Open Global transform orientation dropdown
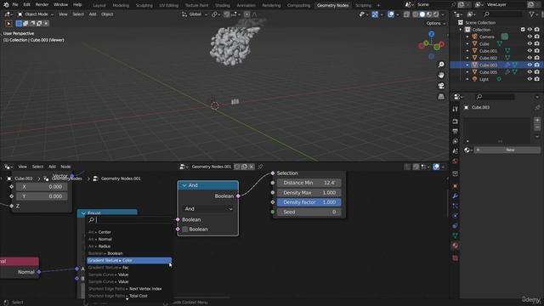The height and width of the screenshot is (306, 544). 195,14
